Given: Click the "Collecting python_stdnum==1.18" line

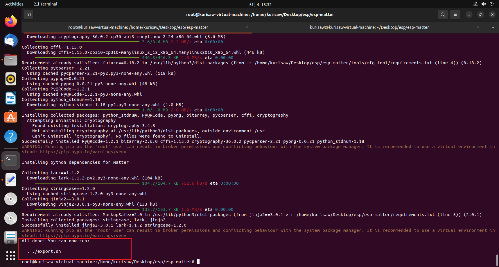Looking at the screenshot, I should pyautogui.click(x=61, y=99).
